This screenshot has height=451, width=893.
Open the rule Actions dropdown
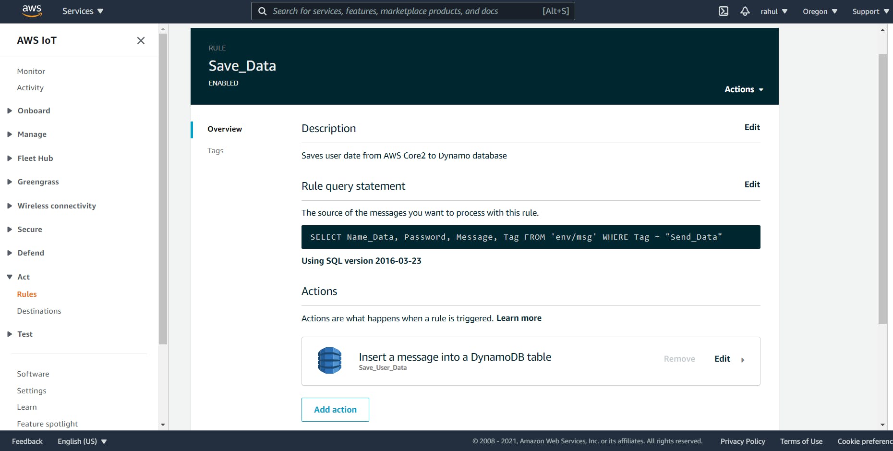(744, 89)
